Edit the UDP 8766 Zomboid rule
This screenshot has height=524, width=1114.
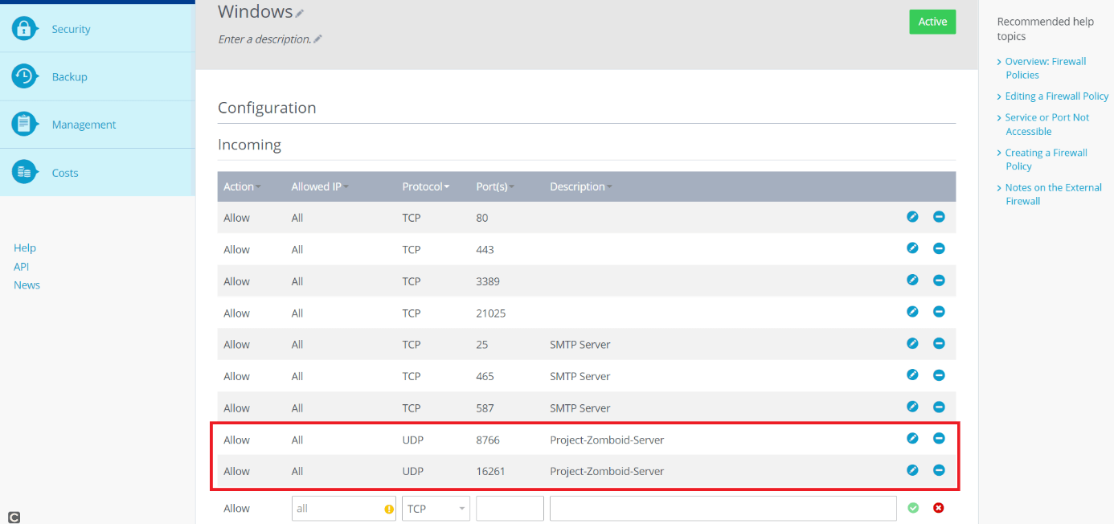click(912, 439)
